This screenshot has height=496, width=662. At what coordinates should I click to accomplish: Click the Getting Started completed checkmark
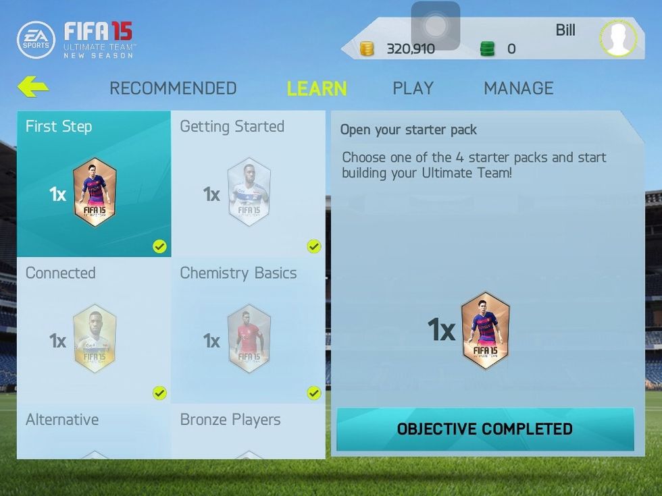coord(313,246)
